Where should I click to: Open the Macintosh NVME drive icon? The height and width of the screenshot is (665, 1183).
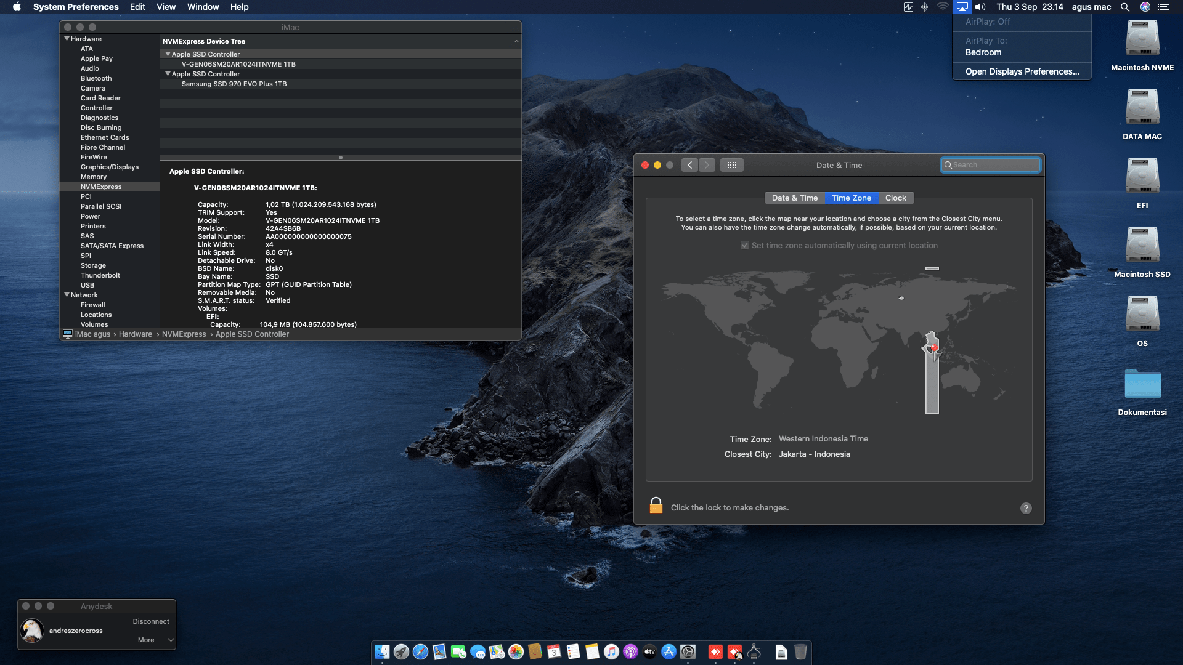pos(1142,39)
